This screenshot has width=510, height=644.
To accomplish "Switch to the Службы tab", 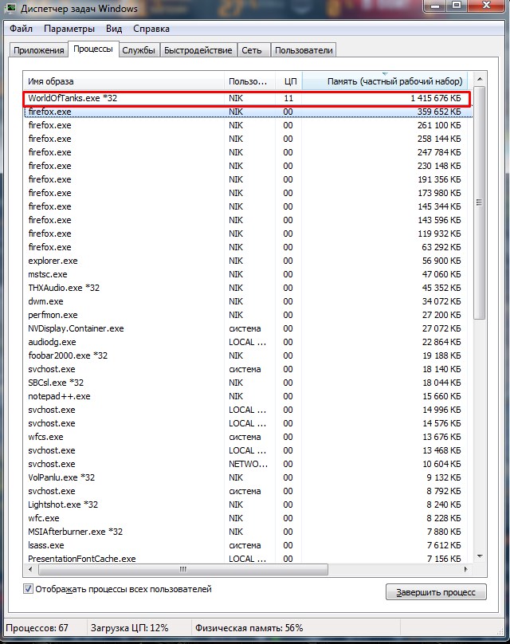I will point(139,50).
